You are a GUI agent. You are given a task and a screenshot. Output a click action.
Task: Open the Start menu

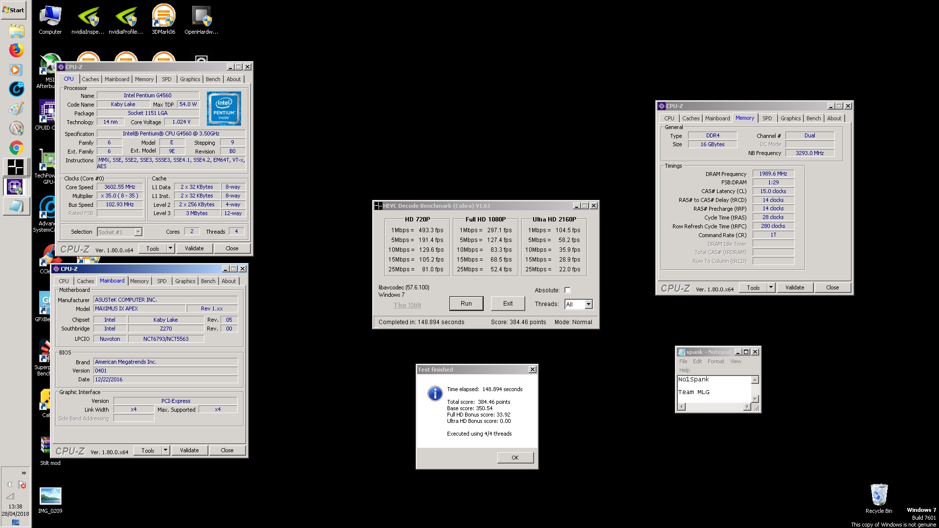14,10
